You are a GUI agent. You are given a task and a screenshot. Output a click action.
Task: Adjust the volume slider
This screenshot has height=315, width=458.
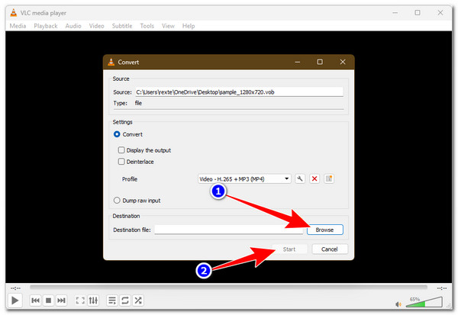click(x=427, y=302)
